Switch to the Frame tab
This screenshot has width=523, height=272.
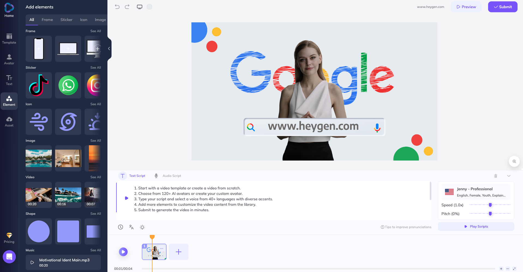47,20
